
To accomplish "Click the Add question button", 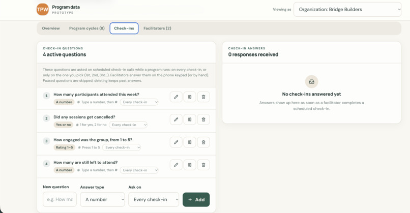I will tap(196, 199).
